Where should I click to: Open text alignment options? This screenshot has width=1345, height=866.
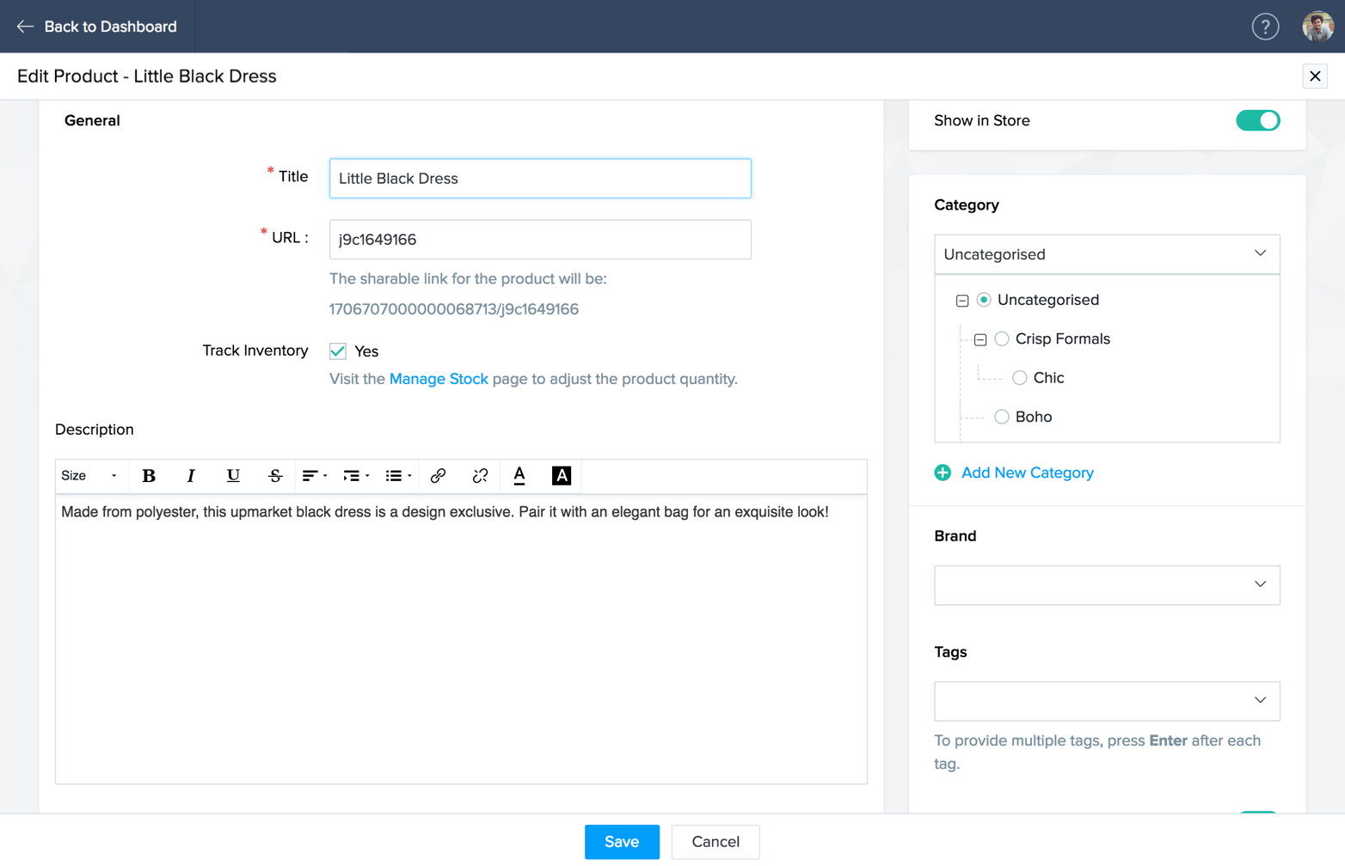[315, 476]
